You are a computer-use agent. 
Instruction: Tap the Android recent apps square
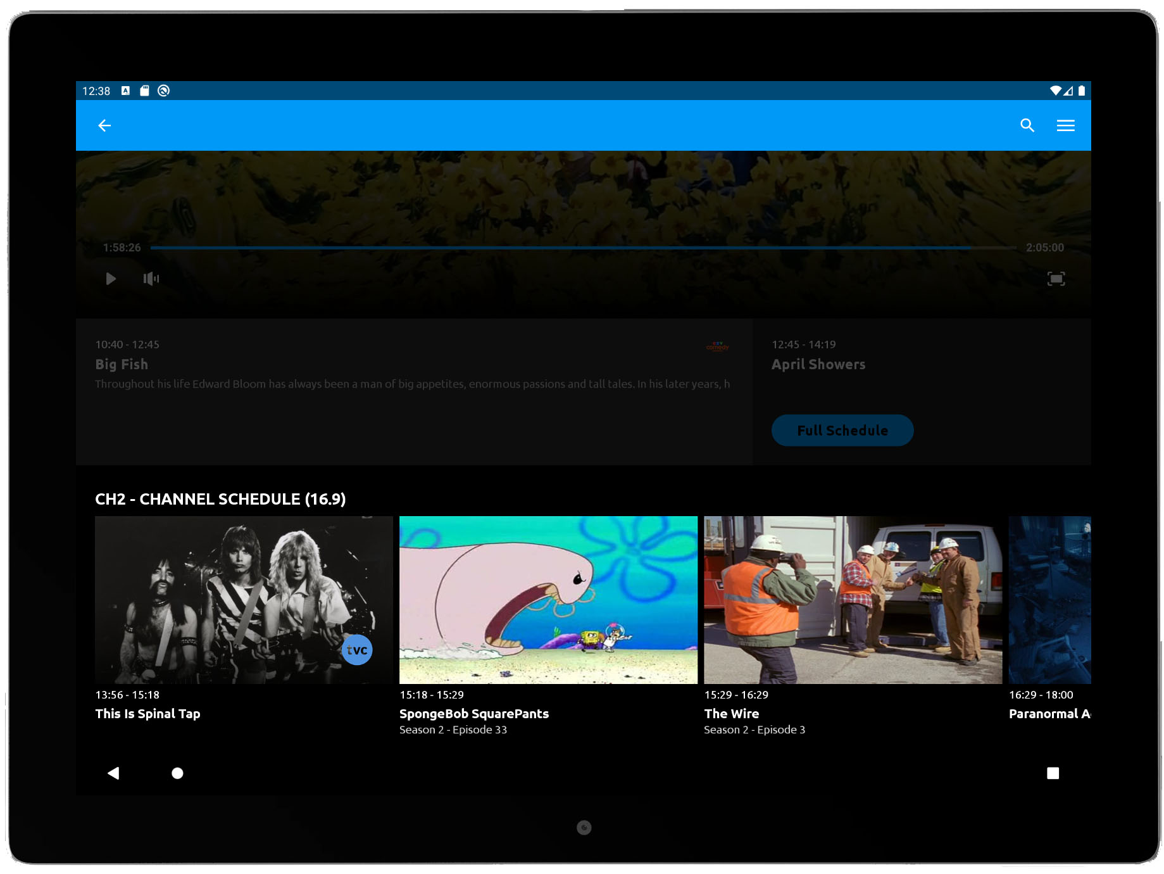coord(1053,773)
